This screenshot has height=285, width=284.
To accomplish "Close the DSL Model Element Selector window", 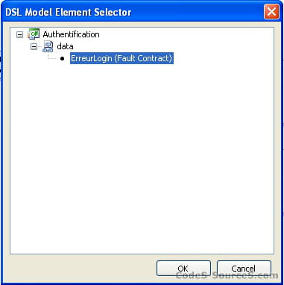I will (271, 12).
